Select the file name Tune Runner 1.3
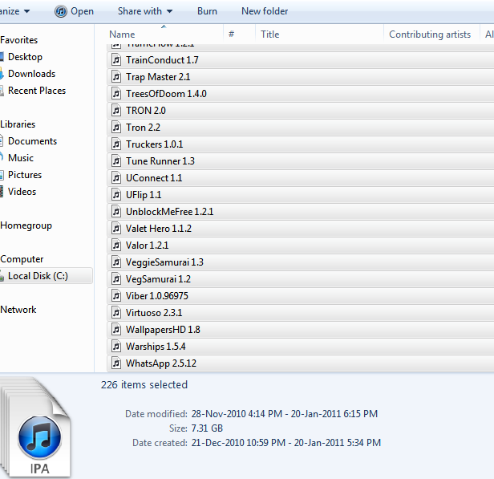 (160, 161)
